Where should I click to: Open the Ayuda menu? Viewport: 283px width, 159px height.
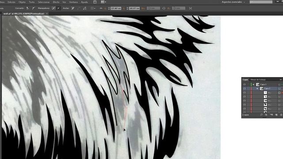[84, 2]
